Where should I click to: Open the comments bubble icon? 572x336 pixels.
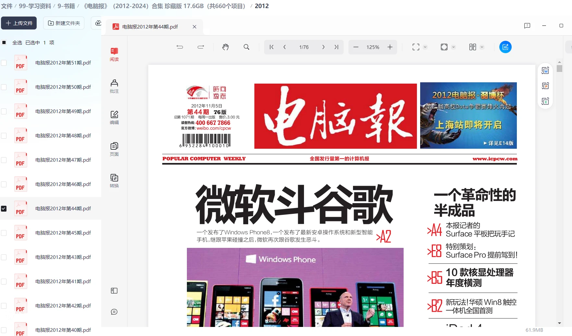pos(114,312)
